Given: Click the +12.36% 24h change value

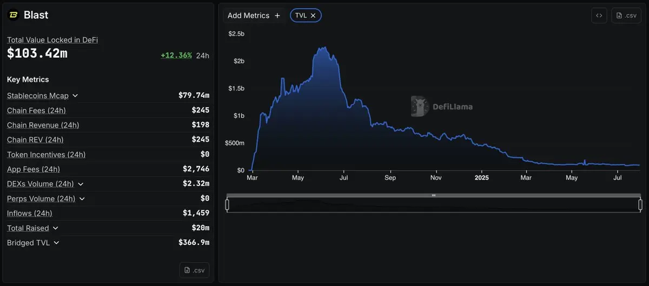Looking at the screenshot, I should coord(176,55).
